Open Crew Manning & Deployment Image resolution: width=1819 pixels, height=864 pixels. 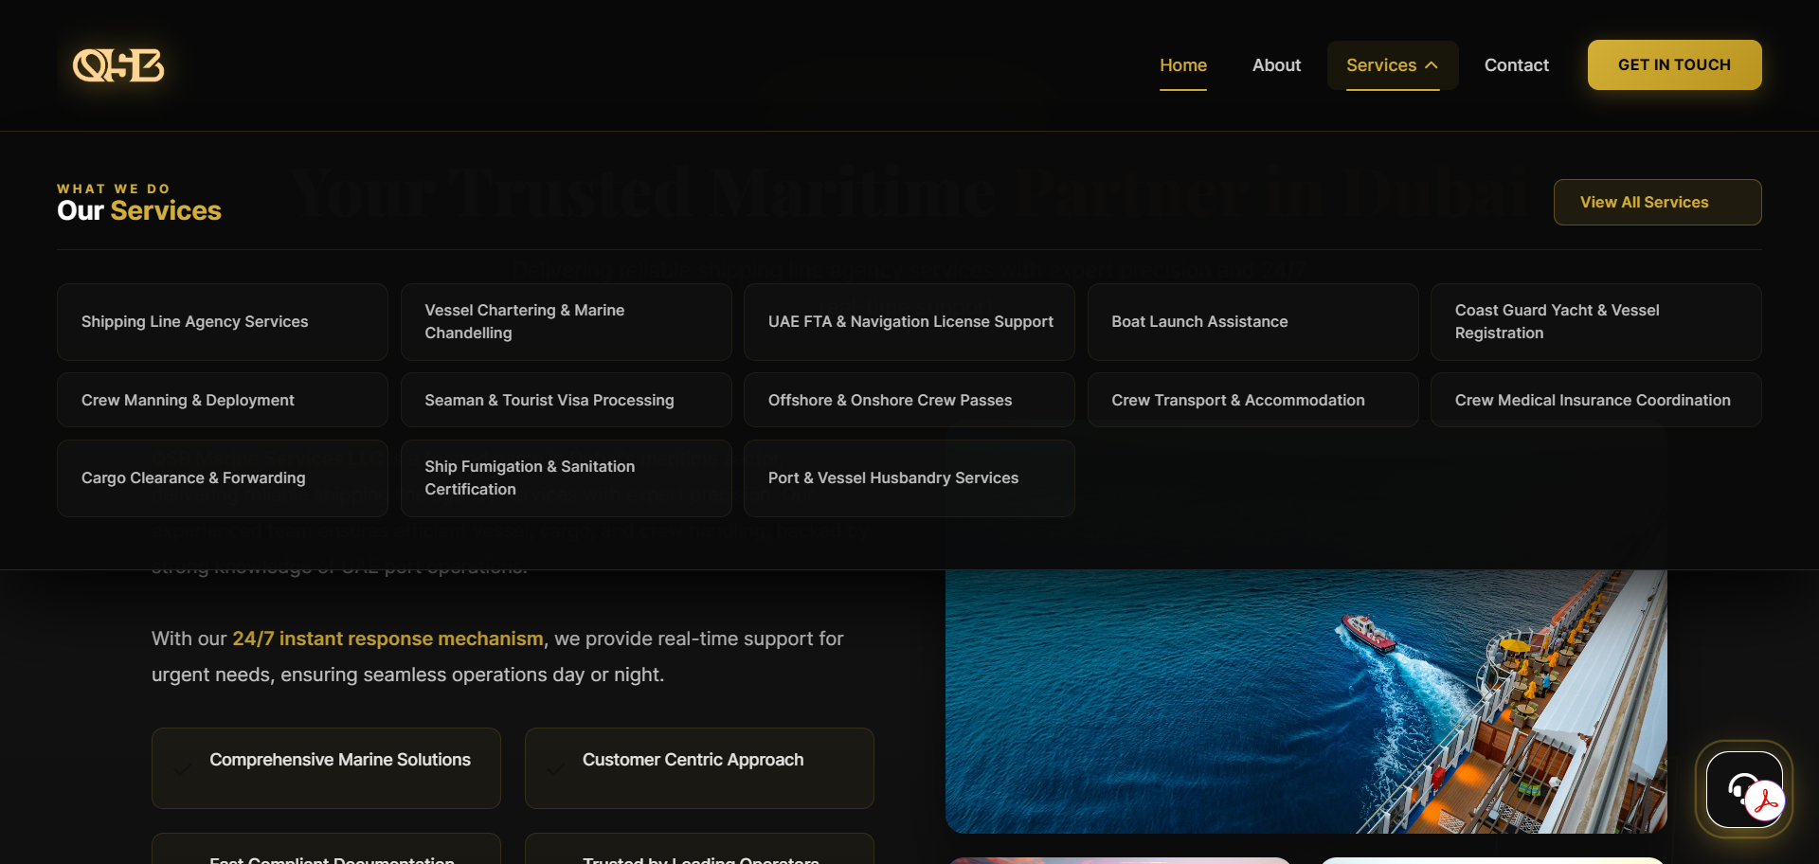[223, 400]
